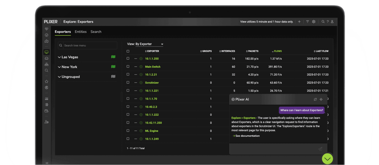Open the network hierarchy icon in sidebar
This screenshot has height=165, width=379.
point(46,64)
